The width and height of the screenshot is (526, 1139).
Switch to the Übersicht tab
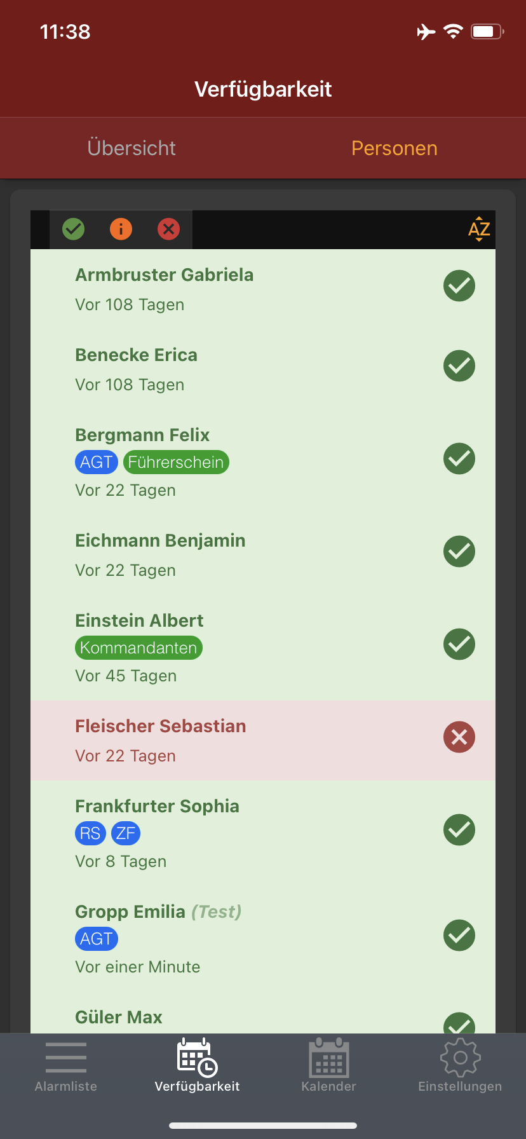131,148
